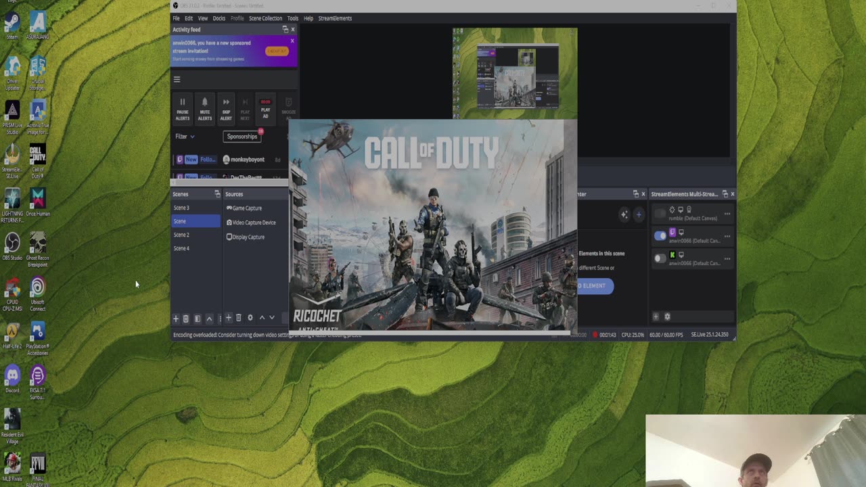Viewport: 866px width, 487px height.
Task: Click the OBS preview canvas thumbnail
Action: point(515,73)
